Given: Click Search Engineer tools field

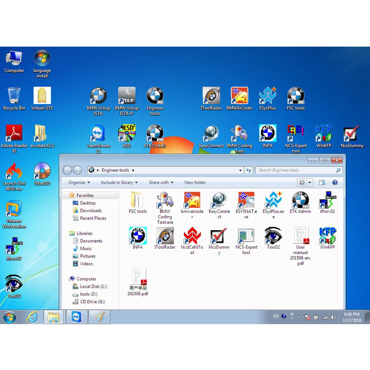Looking at the screenshot, I should coord(299,170).
